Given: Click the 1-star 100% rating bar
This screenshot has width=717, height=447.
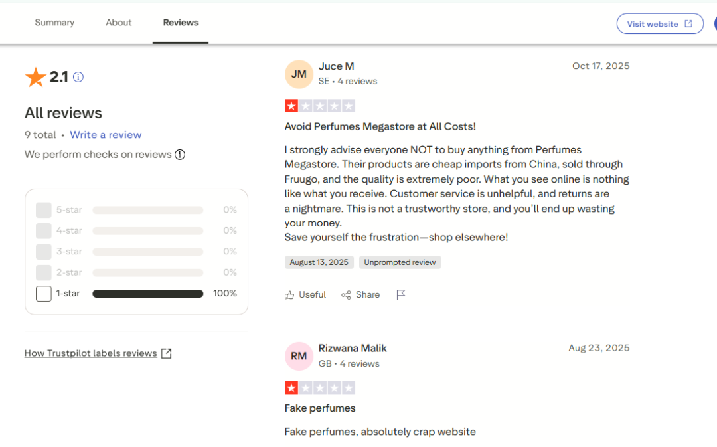Looking at the screenshot, I should 148,294.
